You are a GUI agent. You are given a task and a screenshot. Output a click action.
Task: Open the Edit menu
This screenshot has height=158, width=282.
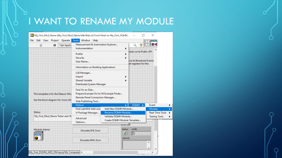[38, 40]
